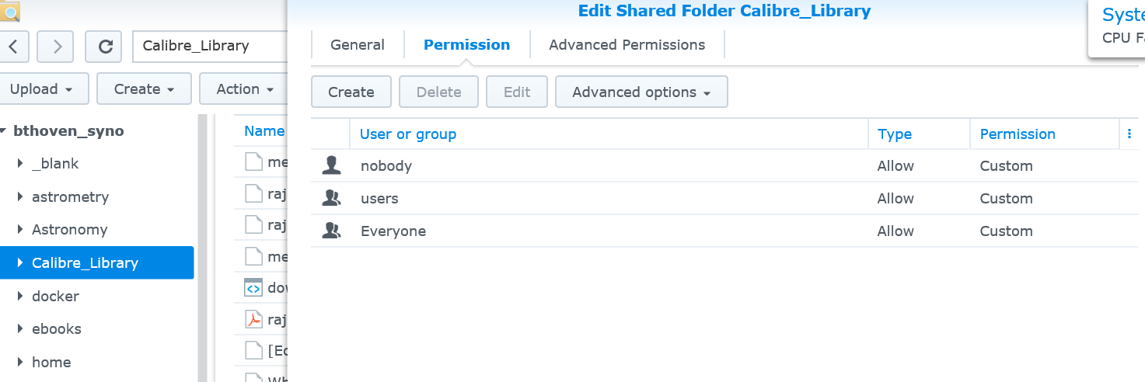Sort by User or group column
The width and height of the screenshot is (1145, 382).
coord(408,134)
